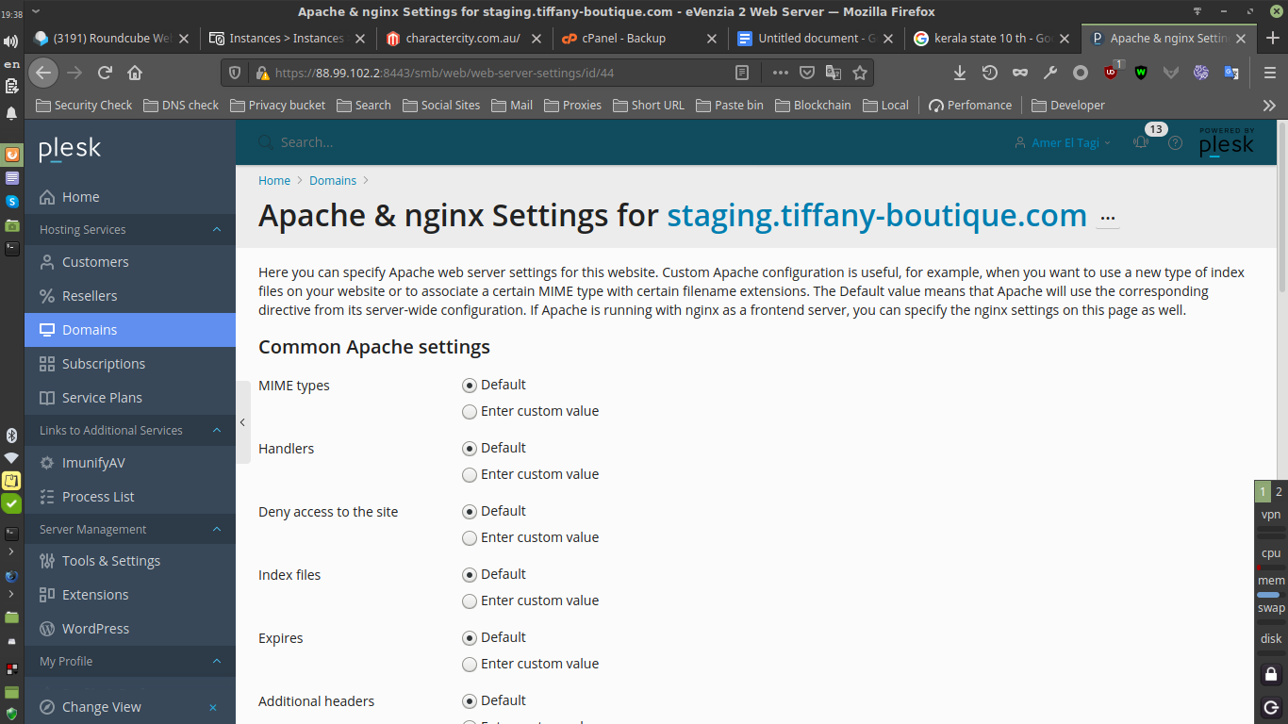The width and height of the screenshot is (1288, 724).
Task: Open Security Check bookmark folder
Action: coord(85,106)
